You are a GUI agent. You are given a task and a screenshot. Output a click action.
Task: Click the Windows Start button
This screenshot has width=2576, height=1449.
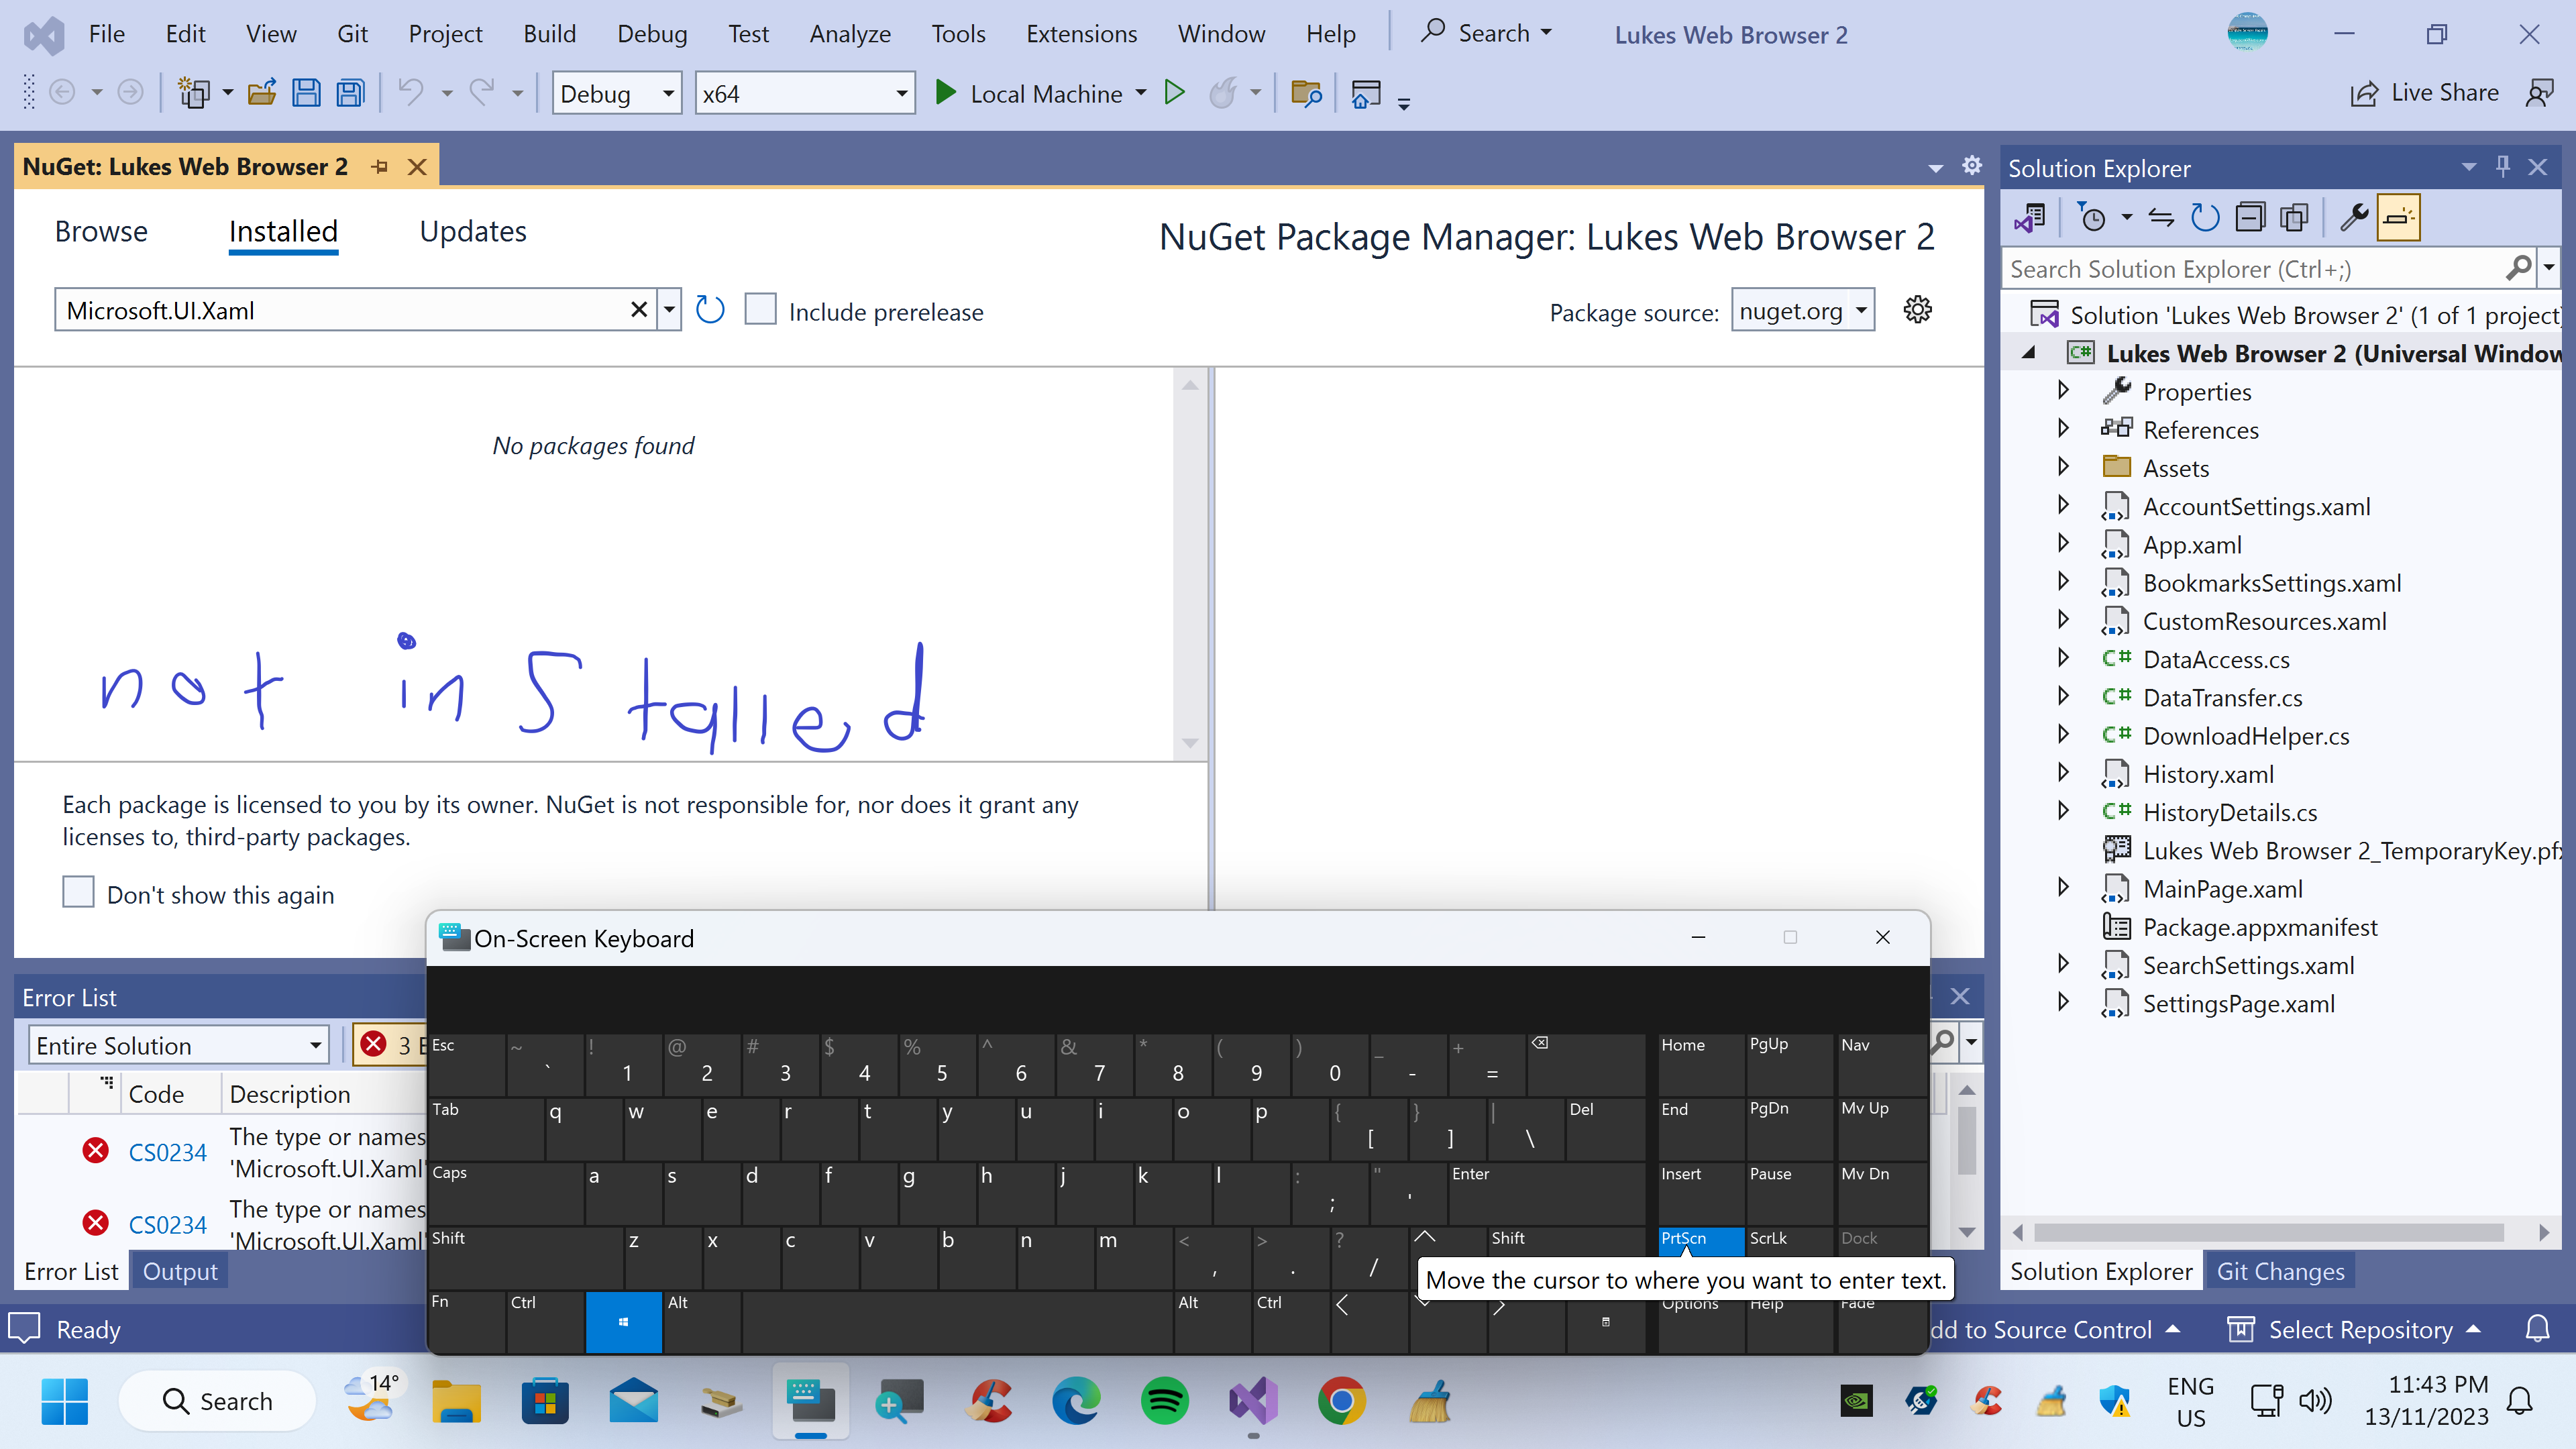coord(65,1402)
